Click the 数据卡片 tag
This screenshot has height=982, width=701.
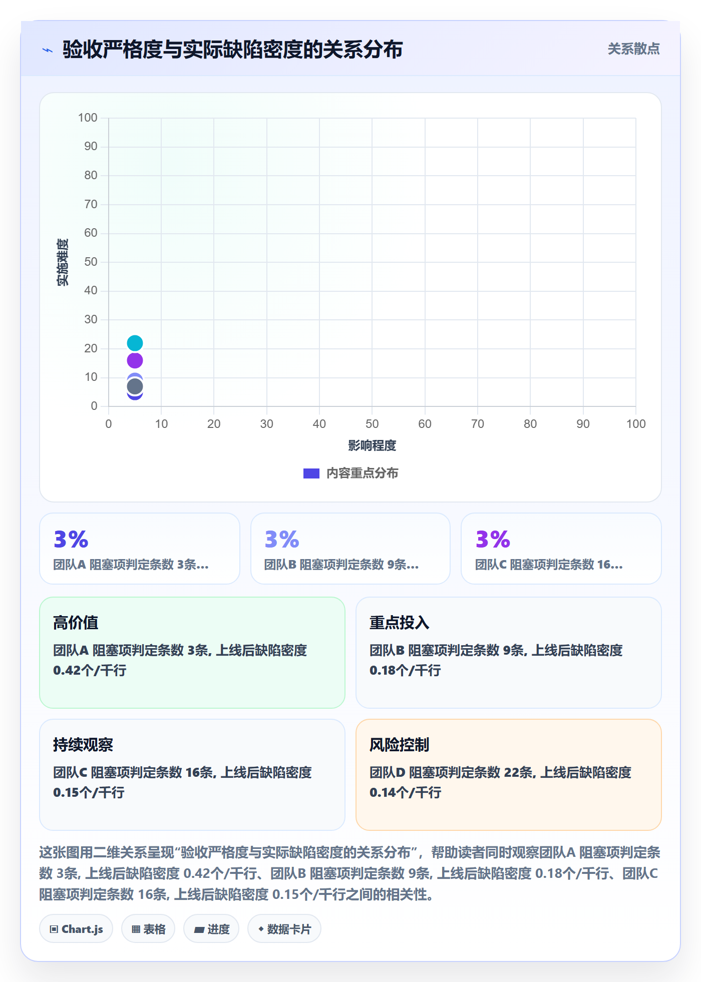(x=284, y=929)
